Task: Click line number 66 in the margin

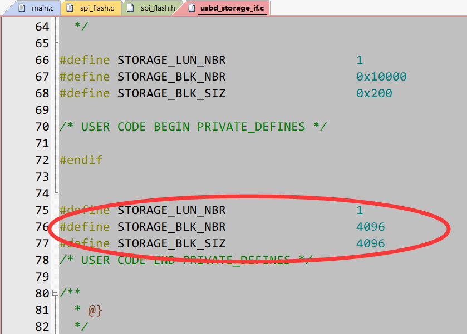Action: click(42, 59)
